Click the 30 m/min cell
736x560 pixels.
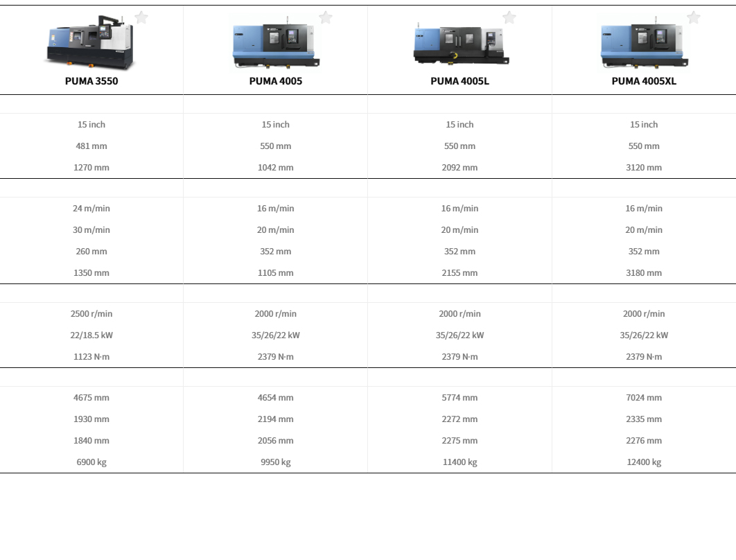[91, 230]
